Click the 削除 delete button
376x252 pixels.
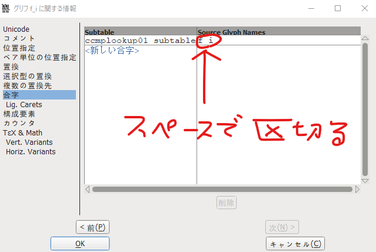(x=227, y=203)
